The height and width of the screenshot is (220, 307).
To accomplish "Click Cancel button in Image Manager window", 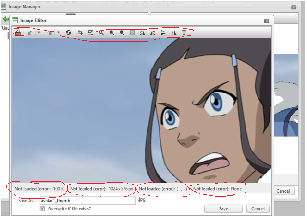I will (x=283, y=191).
